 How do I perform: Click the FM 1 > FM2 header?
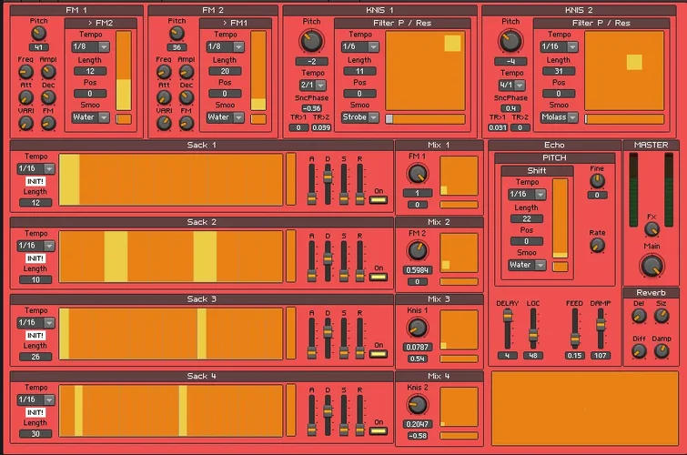click(x=101, y=23)
